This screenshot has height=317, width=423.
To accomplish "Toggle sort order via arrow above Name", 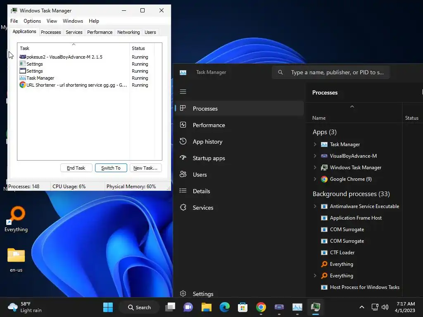I will pos(352,107).
